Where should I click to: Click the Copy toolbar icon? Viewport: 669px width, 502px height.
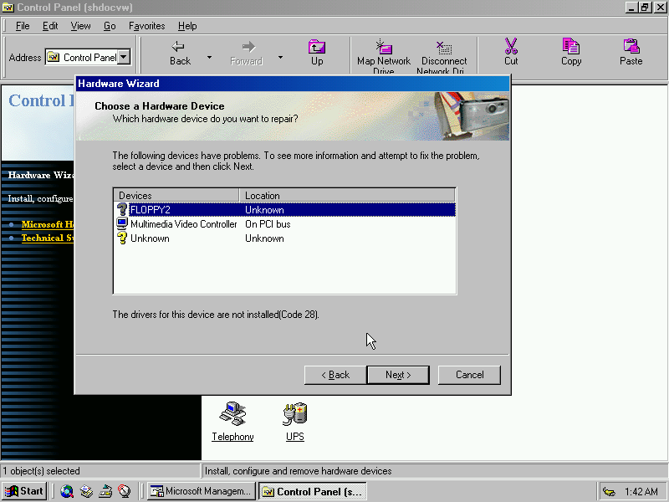(x=571, y=47)
